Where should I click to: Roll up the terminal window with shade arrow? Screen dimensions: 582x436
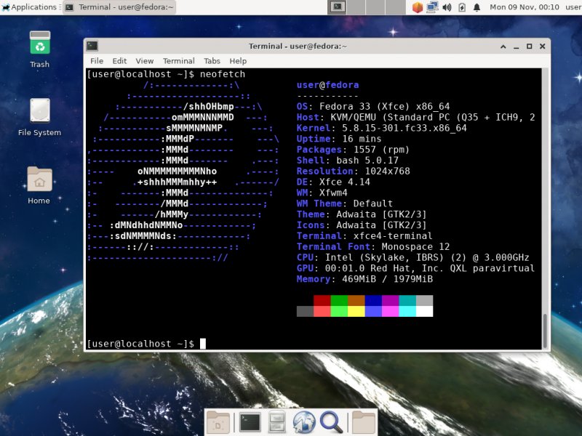click(503, 47)
